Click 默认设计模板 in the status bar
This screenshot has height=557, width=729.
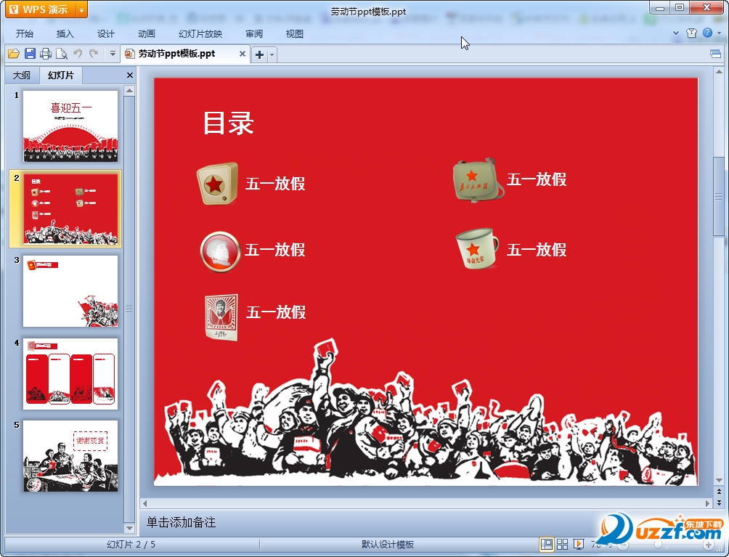tap(388, 545)
